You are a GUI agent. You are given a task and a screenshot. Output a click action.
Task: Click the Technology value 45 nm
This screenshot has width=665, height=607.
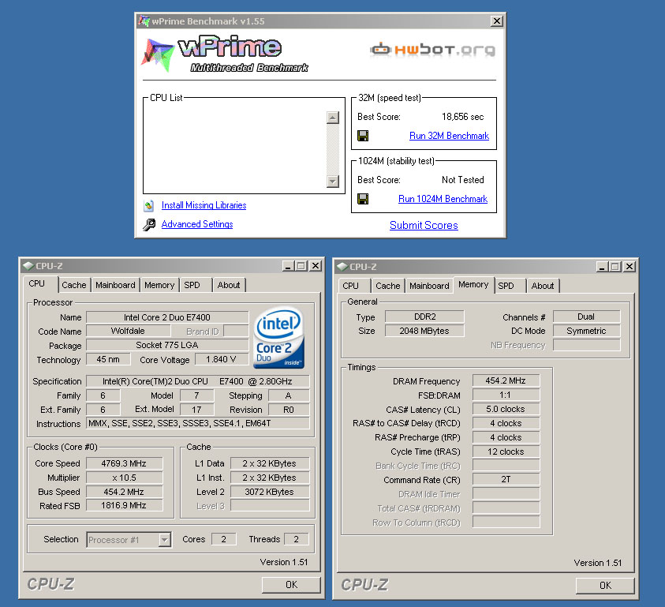(108, 359)
